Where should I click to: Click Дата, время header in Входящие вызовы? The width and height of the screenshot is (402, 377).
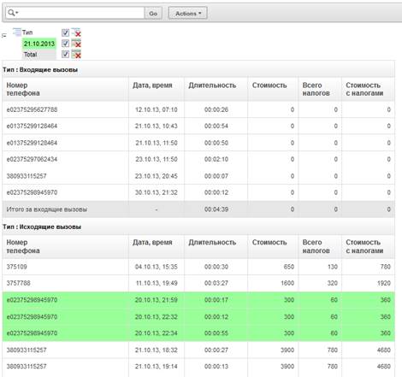[x=152, y=85]
